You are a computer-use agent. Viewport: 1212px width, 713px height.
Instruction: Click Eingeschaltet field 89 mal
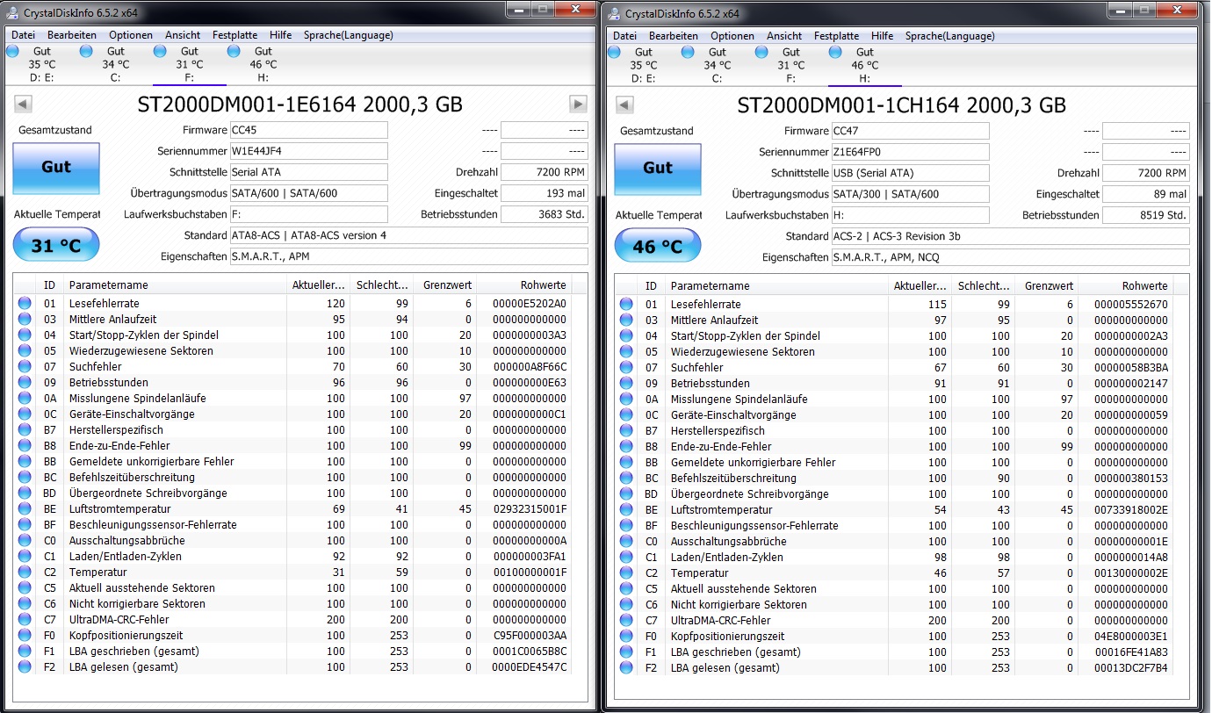point(1146,194)
